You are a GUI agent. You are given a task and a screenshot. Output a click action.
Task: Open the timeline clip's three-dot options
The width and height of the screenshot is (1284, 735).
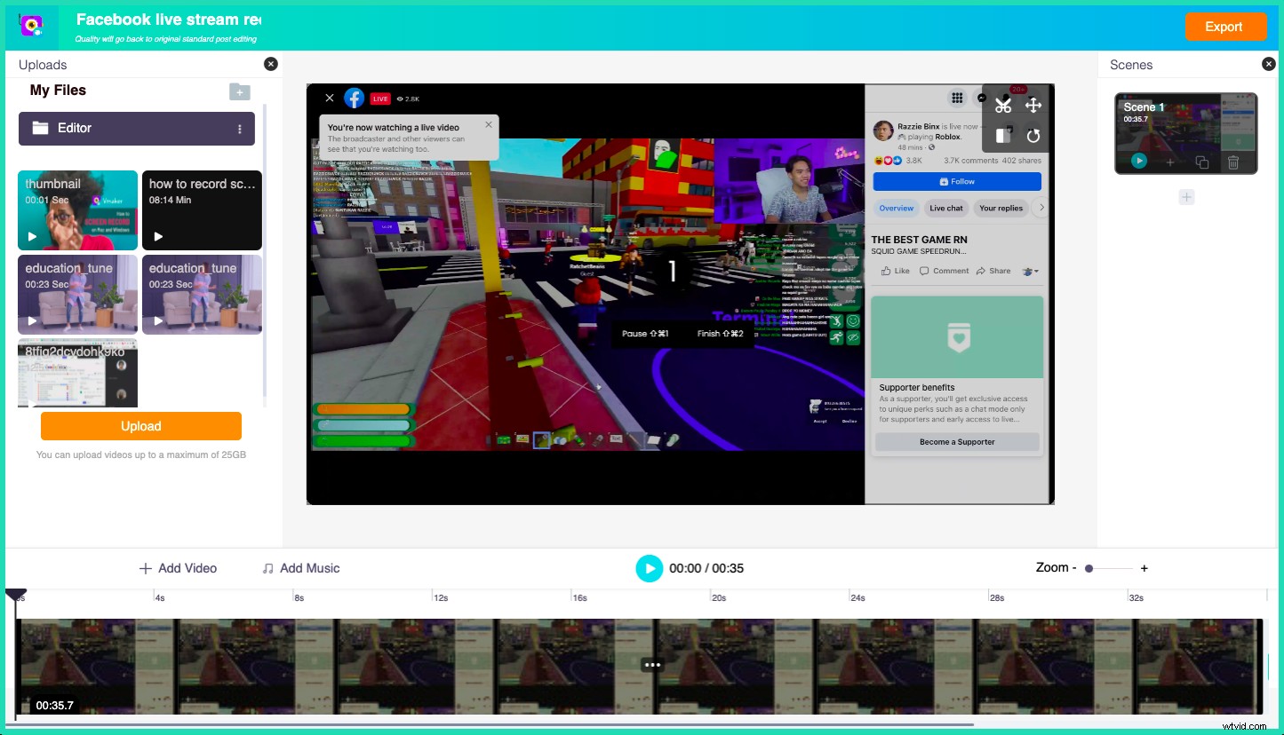[x=652, y=665]
